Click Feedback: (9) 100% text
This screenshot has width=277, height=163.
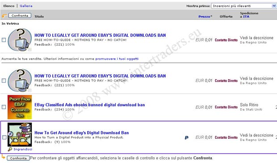pos(52,142)
